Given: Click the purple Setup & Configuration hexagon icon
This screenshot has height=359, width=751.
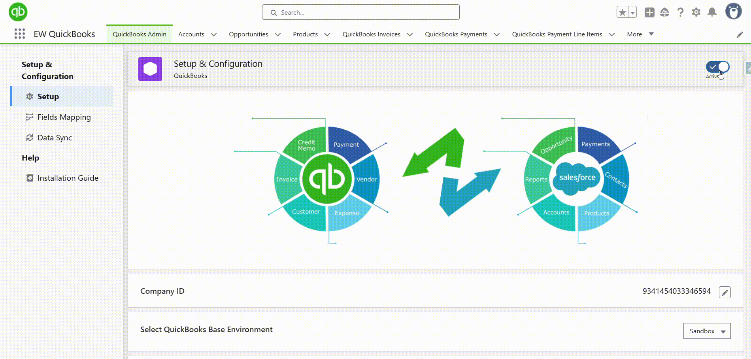Looking at the screenshot, I should pos(150,69).
